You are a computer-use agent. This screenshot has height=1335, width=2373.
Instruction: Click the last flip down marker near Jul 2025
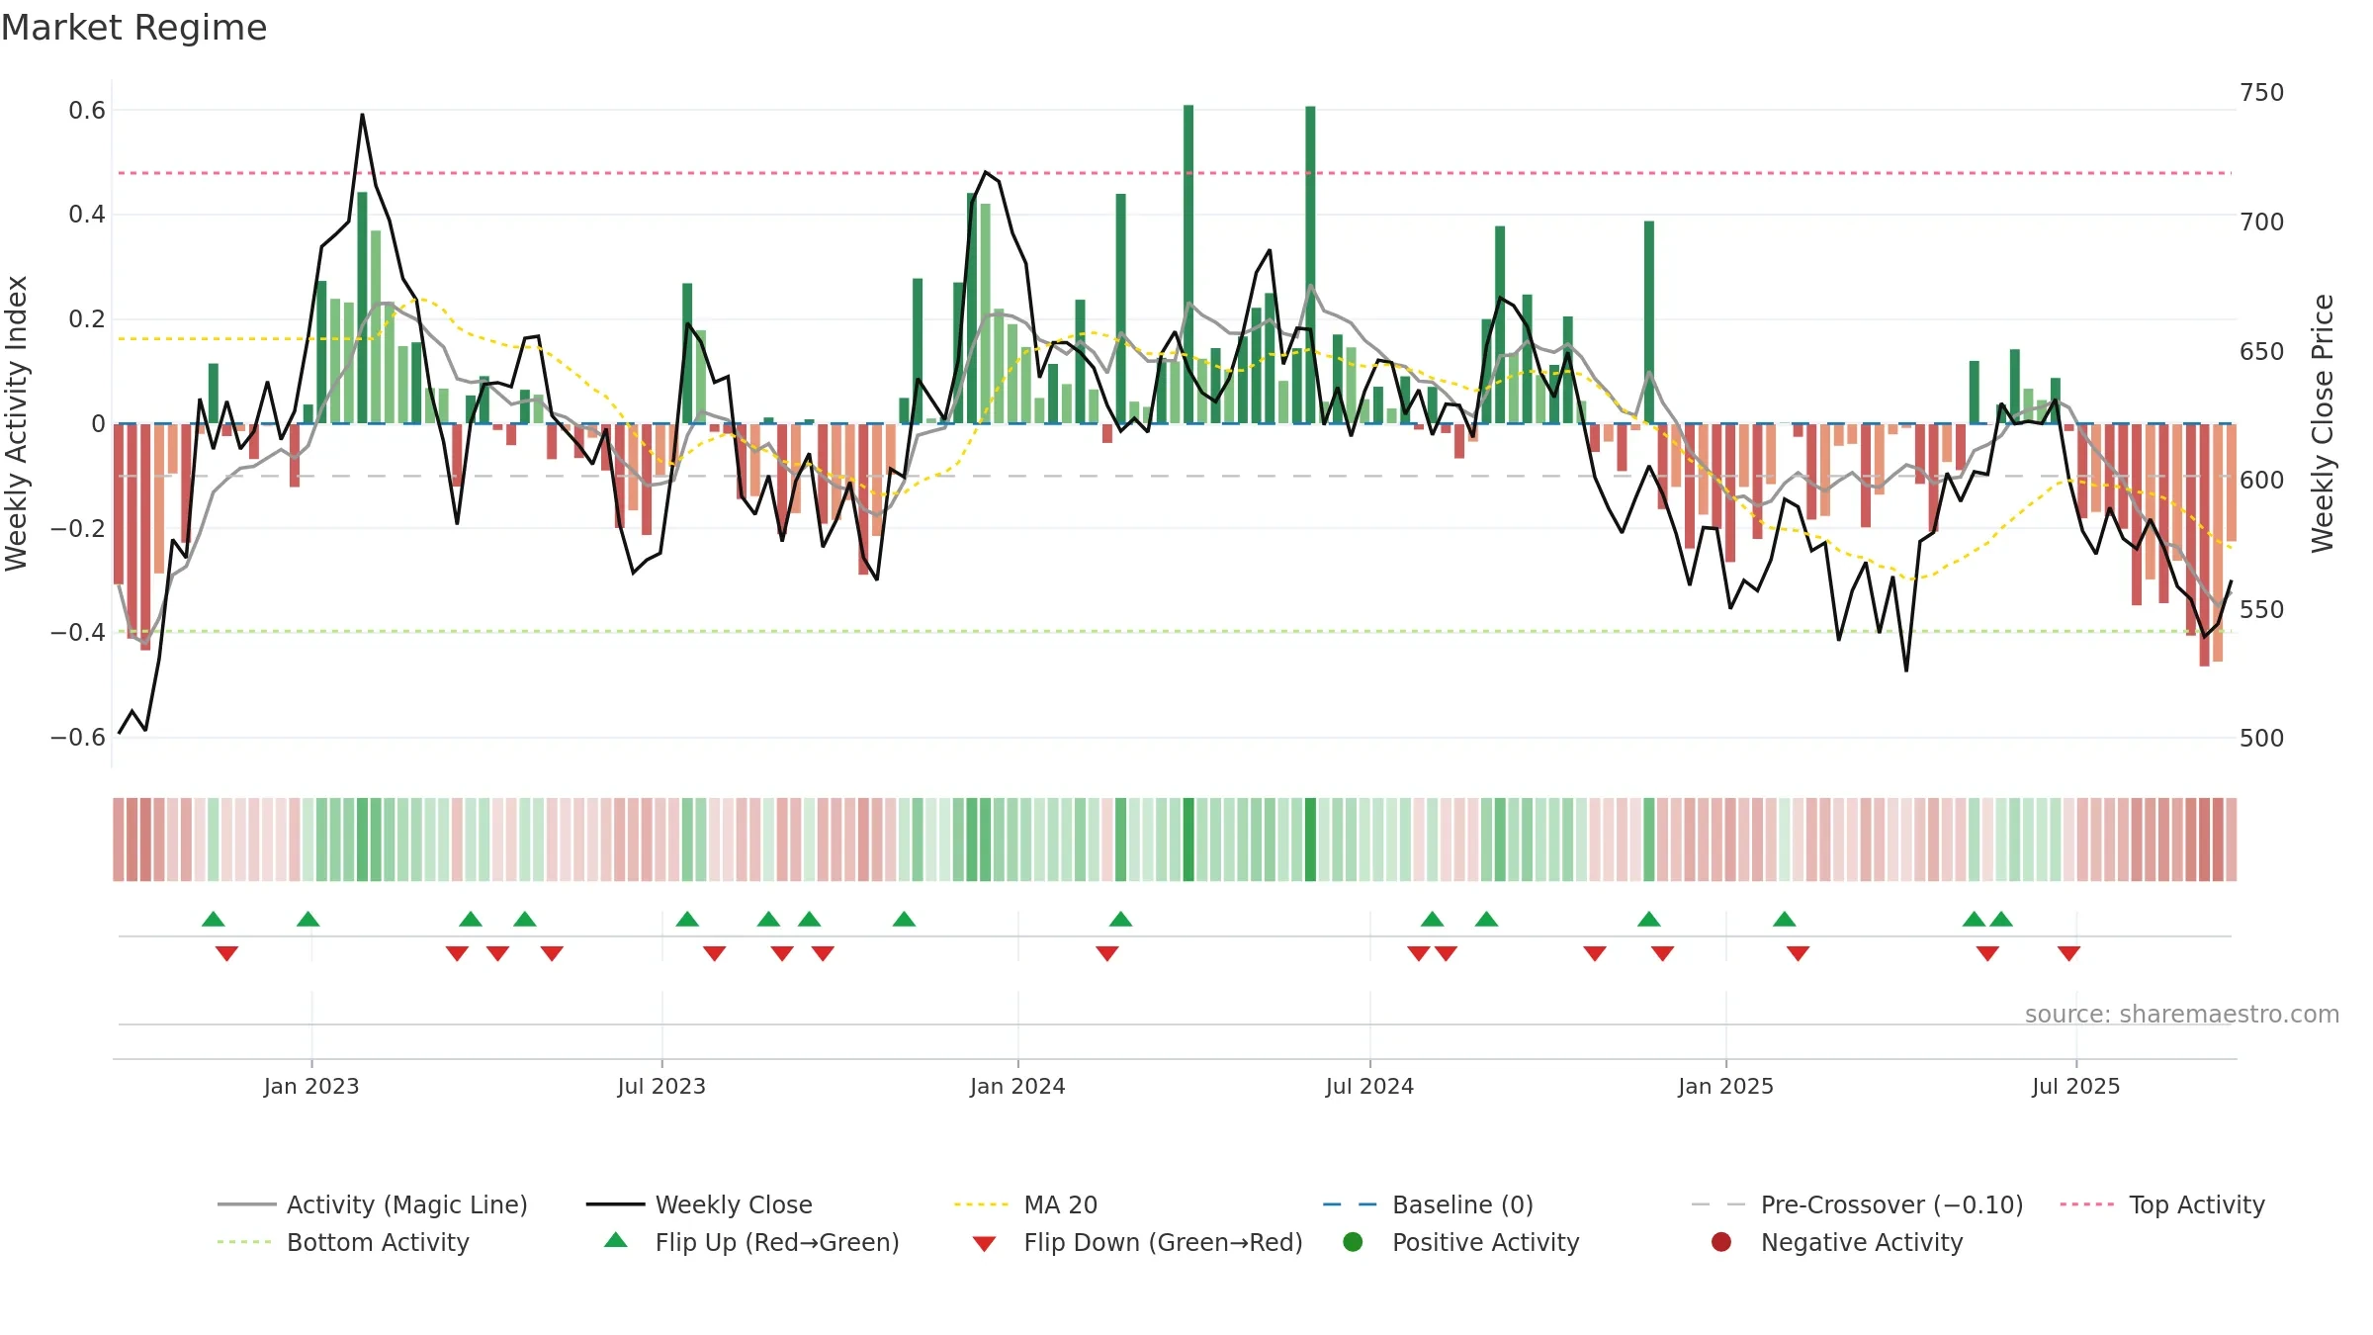pos(2068,953)
